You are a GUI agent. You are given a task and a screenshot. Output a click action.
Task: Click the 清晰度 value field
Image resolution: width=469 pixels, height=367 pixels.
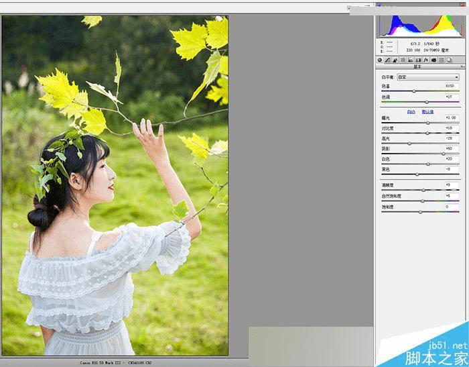click(x=452, y=185)
